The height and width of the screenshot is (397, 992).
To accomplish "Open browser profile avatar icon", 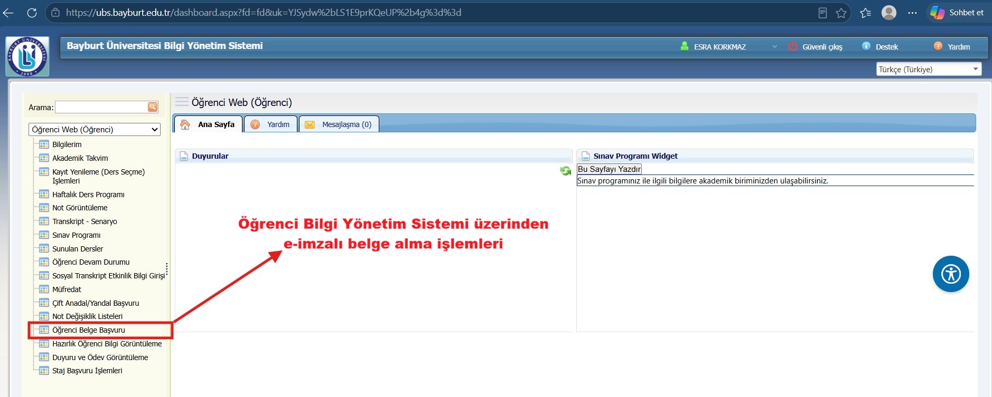I will pos(889,13).
